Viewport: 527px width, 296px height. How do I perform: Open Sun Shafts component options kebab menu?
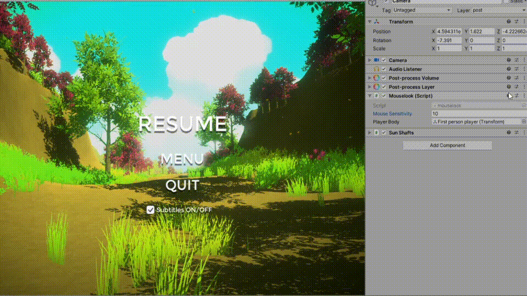tap(524, 133)
